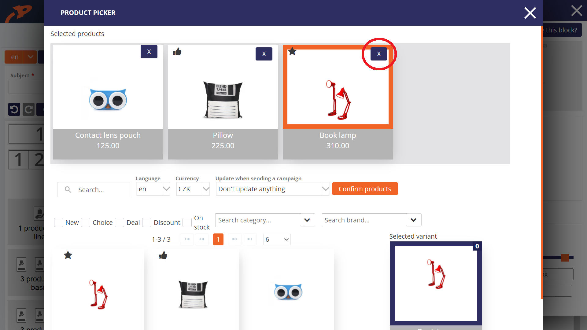The image size is (587, 330).
Task: Close the Product Picker dialog
Action: (529, 13)
